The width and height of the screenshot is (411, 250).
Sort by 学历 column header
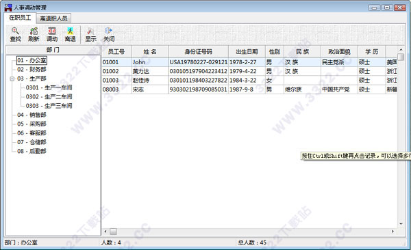point(372,51)
